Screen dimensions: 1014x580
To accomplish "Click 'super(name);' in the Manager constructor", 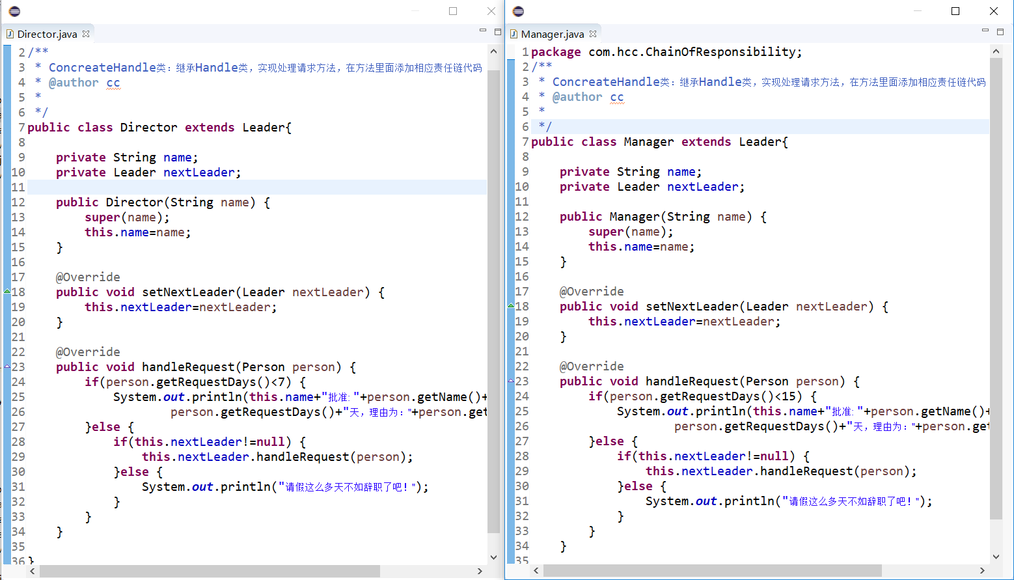I will (x=631, y=232).
